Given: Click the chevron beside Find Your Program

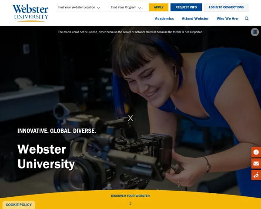Looking at the screenshot, I should point(140,8).
